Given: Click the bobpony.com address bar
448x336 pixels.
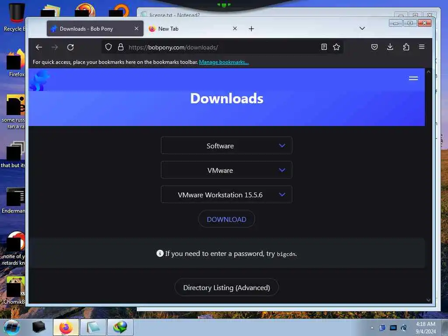Looking at the screenshot, I should coord(223,47).
